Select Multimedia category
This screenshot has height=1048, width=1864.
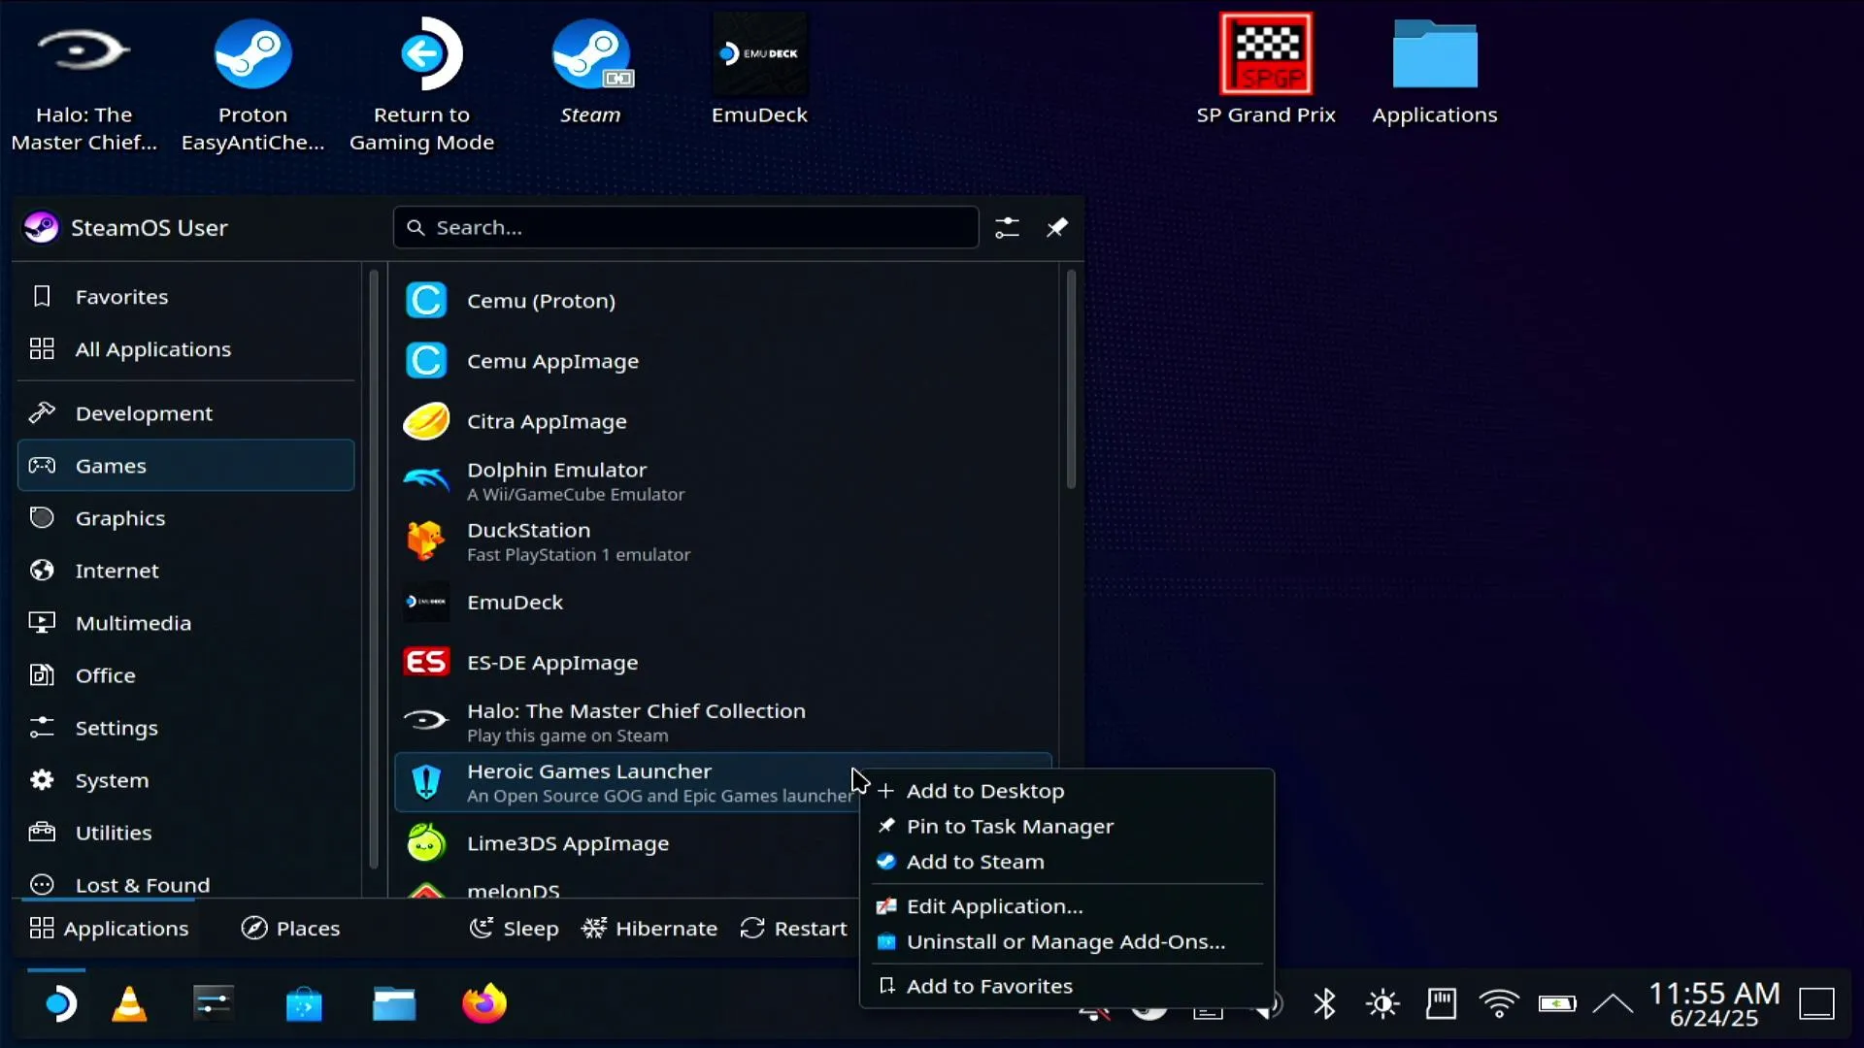click(x=186, y=623)
